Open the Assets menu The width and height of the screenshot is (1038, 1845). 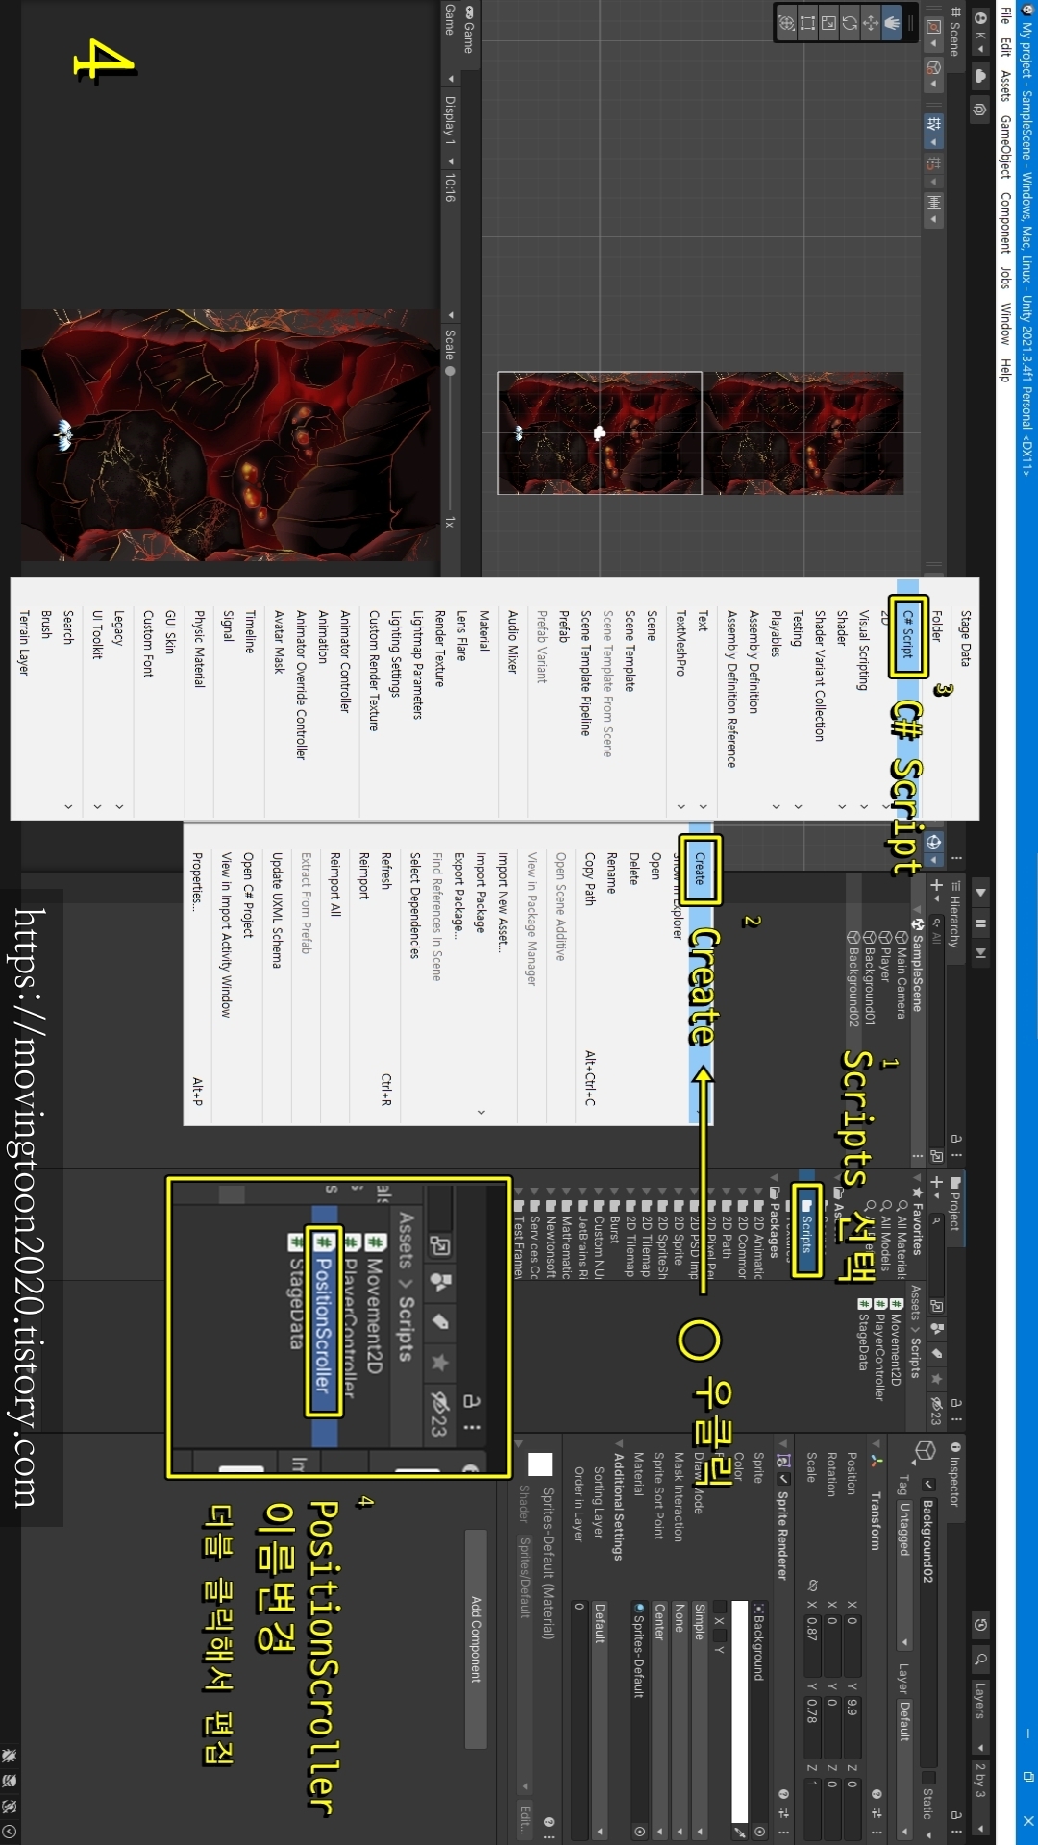(1005, 86)
